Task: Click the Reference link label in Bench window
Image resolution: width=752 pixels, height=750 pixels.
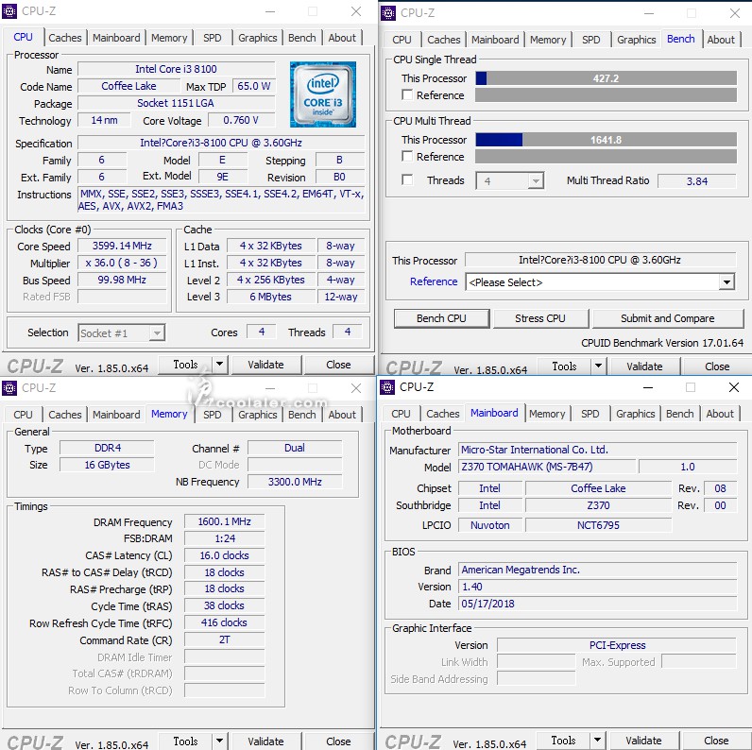Action: click(x=434, y=281)
